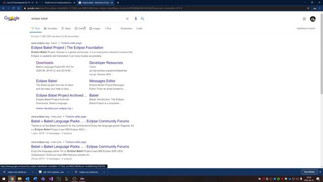
Task: Click the taskbar clock and date
Action: pos(309,178)
